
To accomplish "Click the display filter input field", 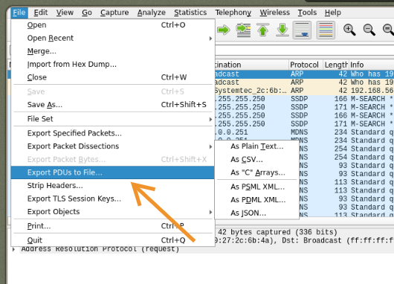I will pyautogui.click(x=304, y=51).
